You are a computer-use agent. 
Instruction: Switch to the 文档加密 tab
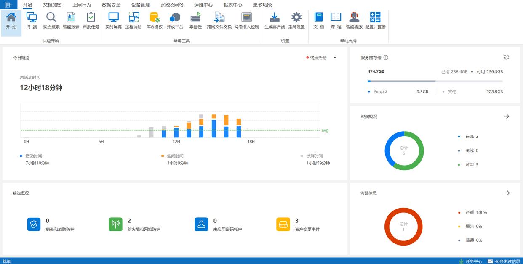click(x=52, y=5)
